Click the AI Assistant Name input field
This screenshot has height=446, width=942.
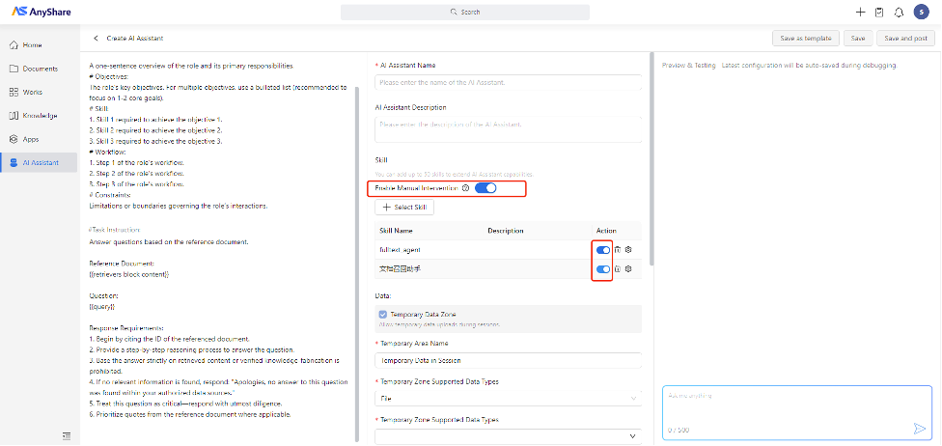click(x=508, y=83)
